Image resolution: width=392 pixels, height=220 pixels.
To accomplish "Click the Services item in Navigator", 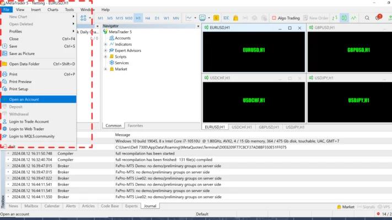I will coord(121,63).
